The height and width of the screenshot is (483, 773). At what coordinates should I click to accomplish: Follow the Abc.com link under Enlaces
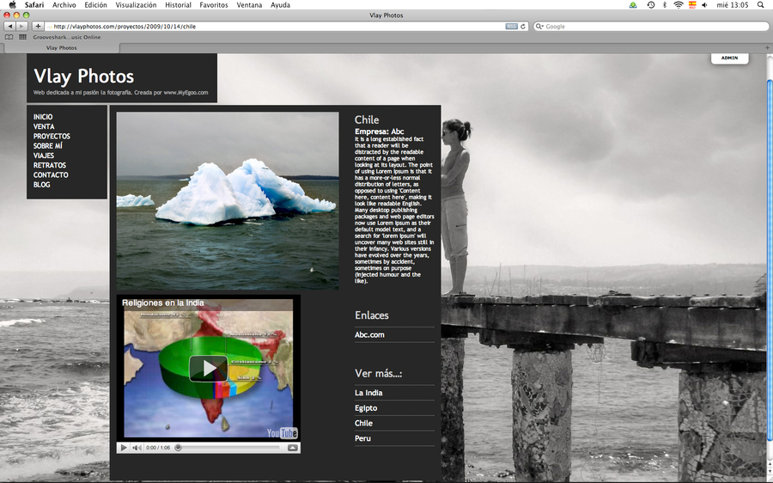point(369,335)
